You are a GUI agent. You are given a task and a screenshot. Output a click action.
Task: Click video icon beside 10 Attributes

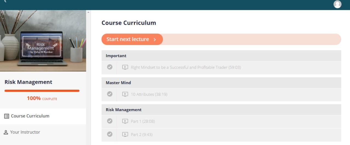(x=125, y=94)
